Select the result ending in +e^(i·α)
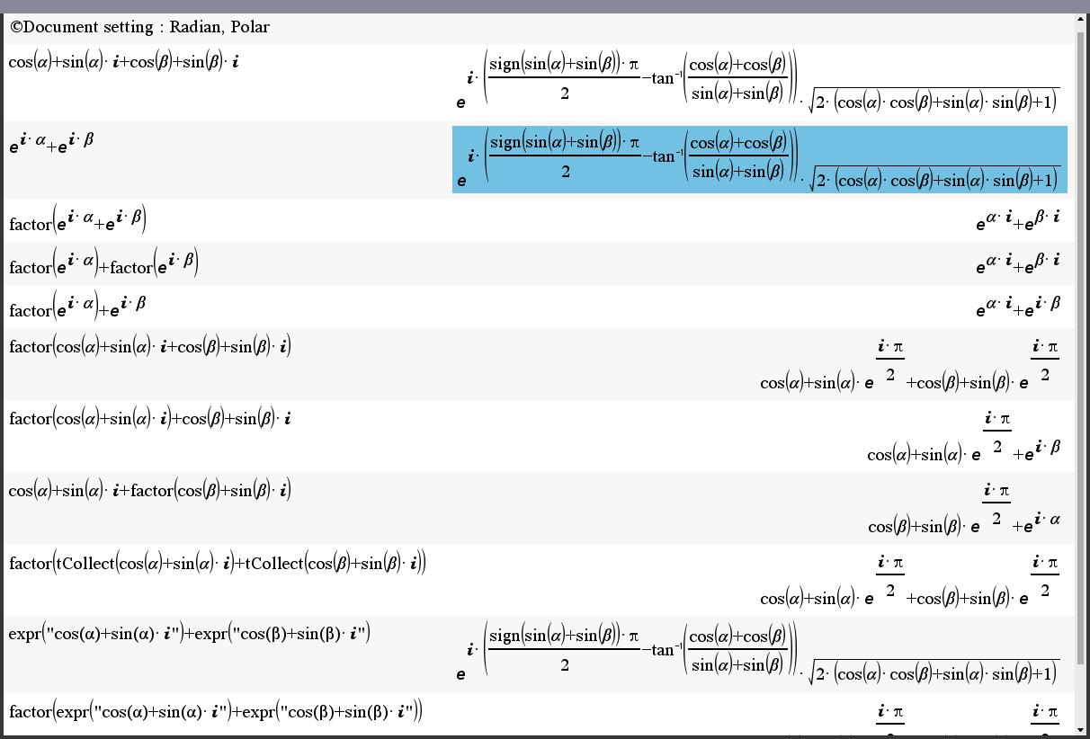 point(963,508)
